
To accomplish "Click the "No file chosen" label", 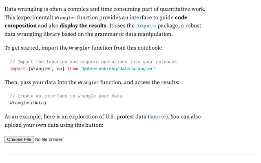I will (49, 139).
